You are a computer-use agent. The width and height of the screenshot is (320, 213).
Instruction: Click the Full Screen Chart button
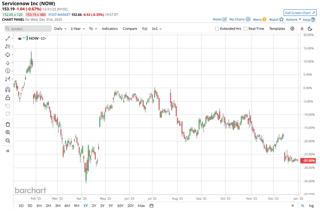(x=300, y=13)
